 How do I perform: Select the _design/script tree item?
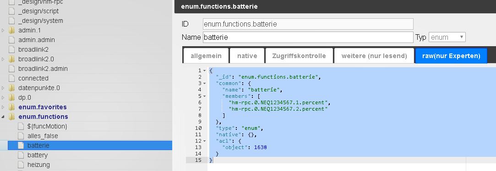(x=38, y=11)
